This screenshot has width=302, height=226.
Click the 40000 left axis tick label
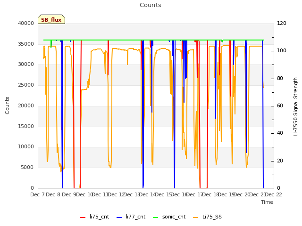tap(26, 23)
